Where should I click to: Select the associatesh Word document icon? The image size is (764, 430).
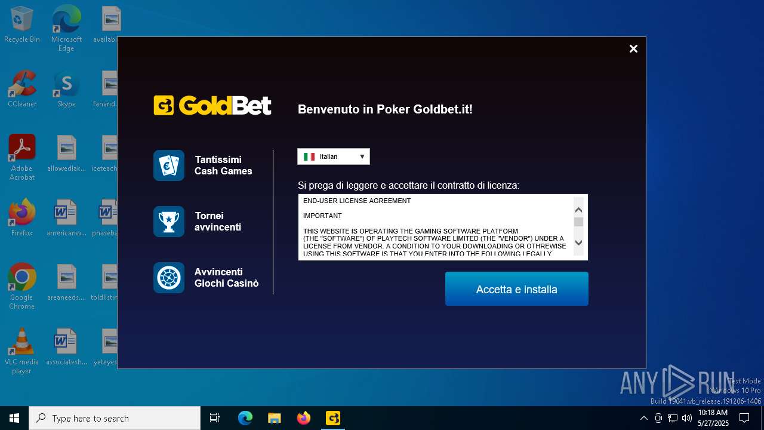pos(66,347)
